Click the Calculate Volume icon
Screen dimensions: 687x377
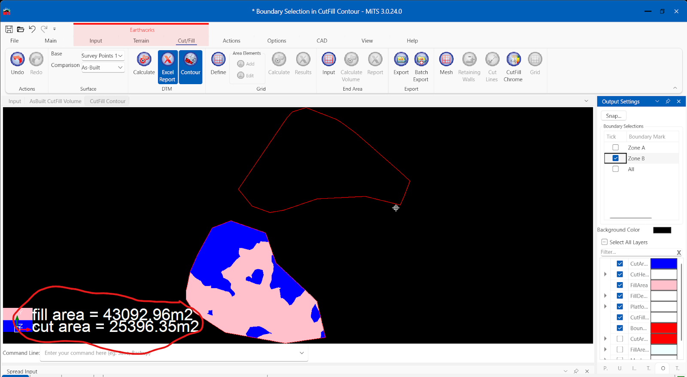point(351,59)
